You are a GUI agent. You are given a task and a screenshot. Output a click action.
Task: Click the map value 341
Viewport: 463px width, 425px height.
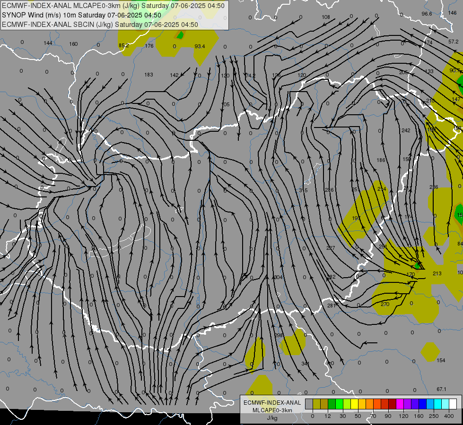pos(306,364)
